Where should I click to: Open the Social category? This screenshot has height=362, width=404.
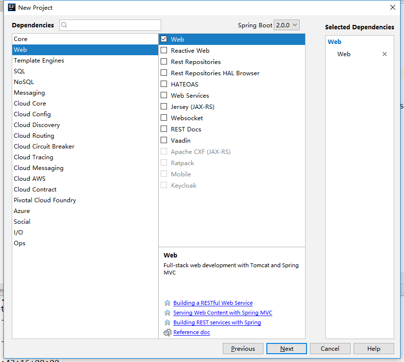[85, 222]
